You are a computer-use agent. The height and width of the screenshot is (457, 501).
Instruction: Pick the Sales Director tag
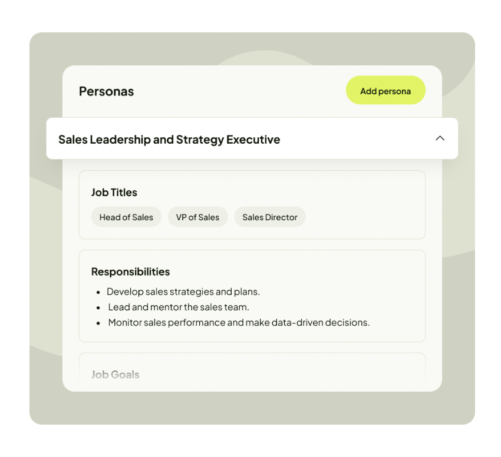(x=270, y=217)
